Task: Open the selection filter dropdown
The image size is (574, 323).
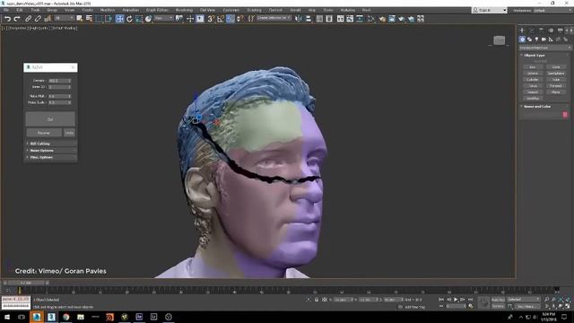Action: click(x=64, y=18)
